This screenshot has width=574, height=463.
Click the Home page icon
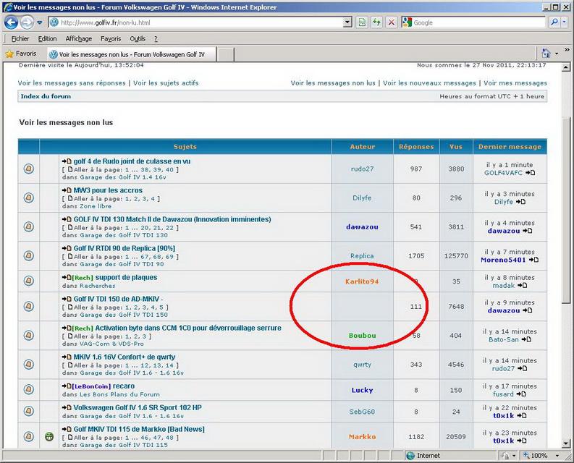coord(546,54)
